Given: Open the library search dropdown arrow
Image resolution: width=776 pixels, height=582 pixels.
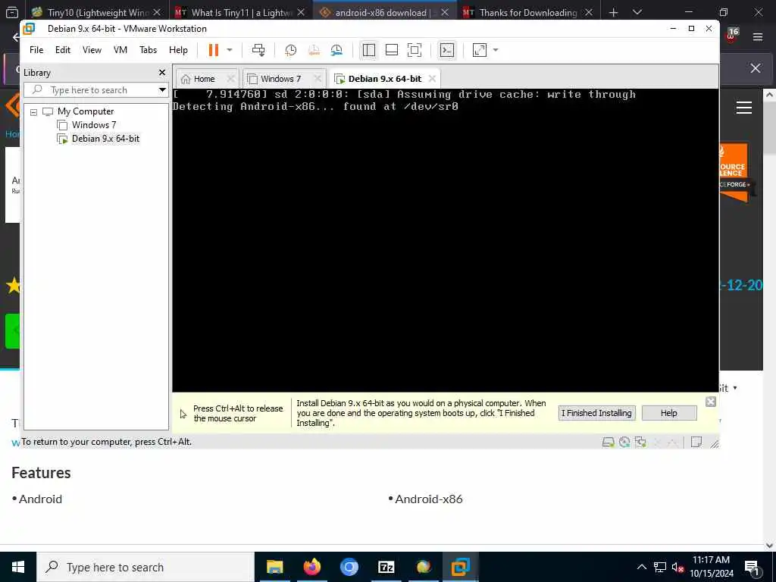Looking at the screenshot, I should [x=162, y=90].
